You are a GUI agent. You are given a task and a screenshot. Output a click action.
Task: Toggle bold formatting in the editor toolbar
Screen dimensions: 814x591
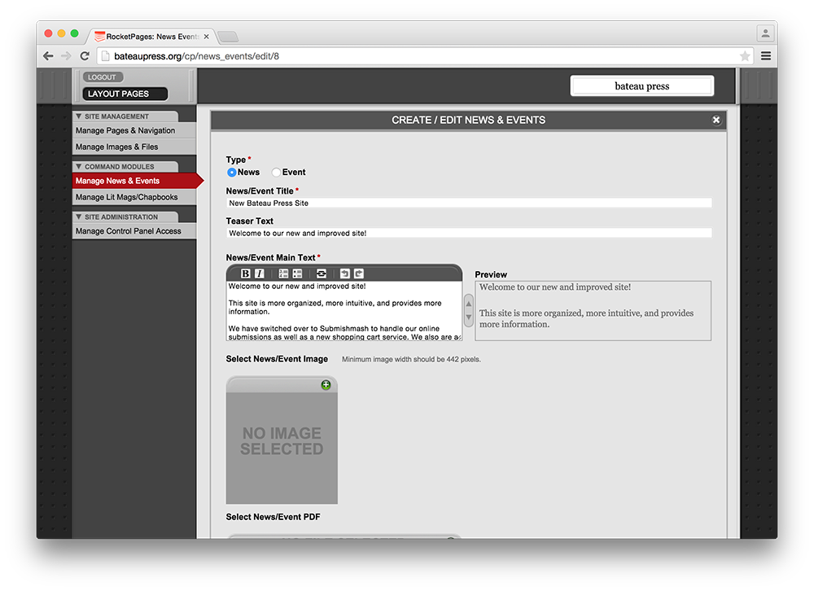click(x=246, y=274)
